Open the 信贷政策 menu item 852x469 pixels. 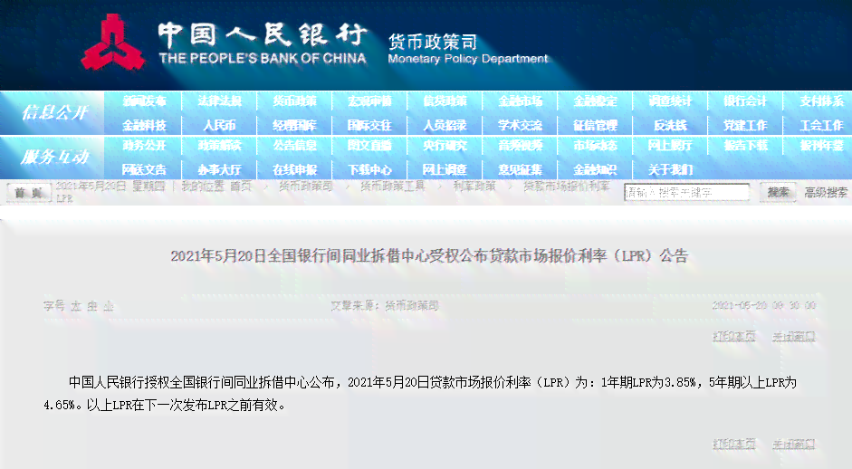[x=445, y=101]
